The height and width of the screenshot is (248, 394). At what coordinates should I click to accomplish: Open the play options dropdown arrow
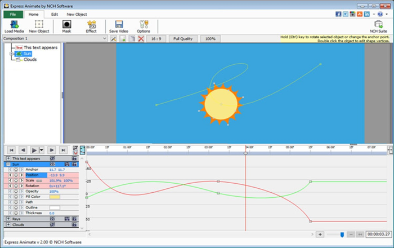point(42,150)
